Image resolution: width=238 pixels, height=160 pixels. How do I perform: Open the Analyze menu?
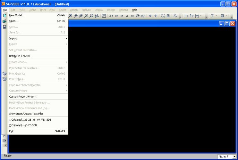click(86, 10)
